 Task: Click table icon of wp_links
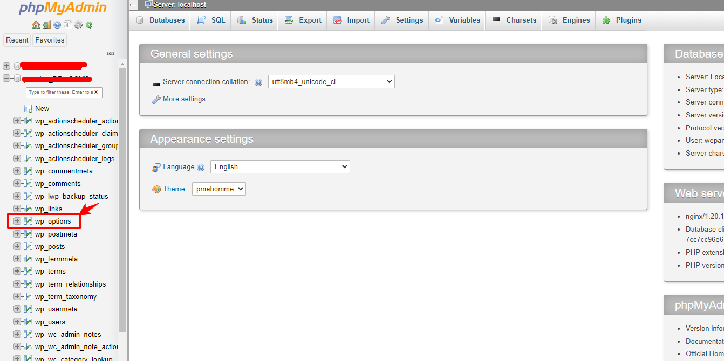coord(28,209)
